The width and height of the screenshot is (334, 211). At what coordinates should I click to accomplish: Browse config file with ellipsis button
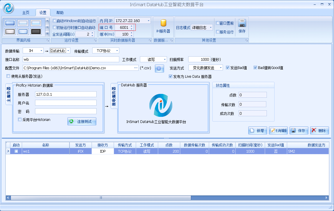[x=136, y=68]
